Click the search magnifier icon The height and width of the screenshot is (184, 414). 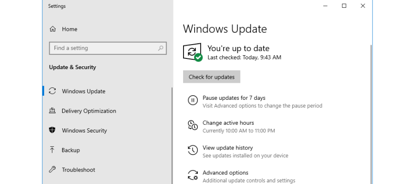(x=161, y=48)
